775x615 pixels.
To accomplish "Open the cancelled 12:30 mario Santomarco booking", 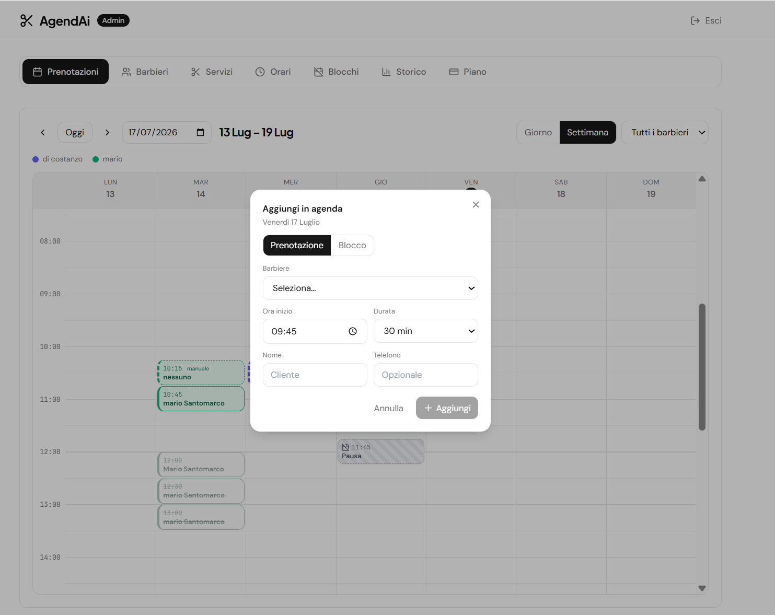I will [x=201, y=491].
